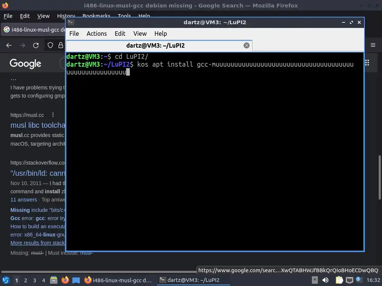Switch to workspace 4

[44, 280]
